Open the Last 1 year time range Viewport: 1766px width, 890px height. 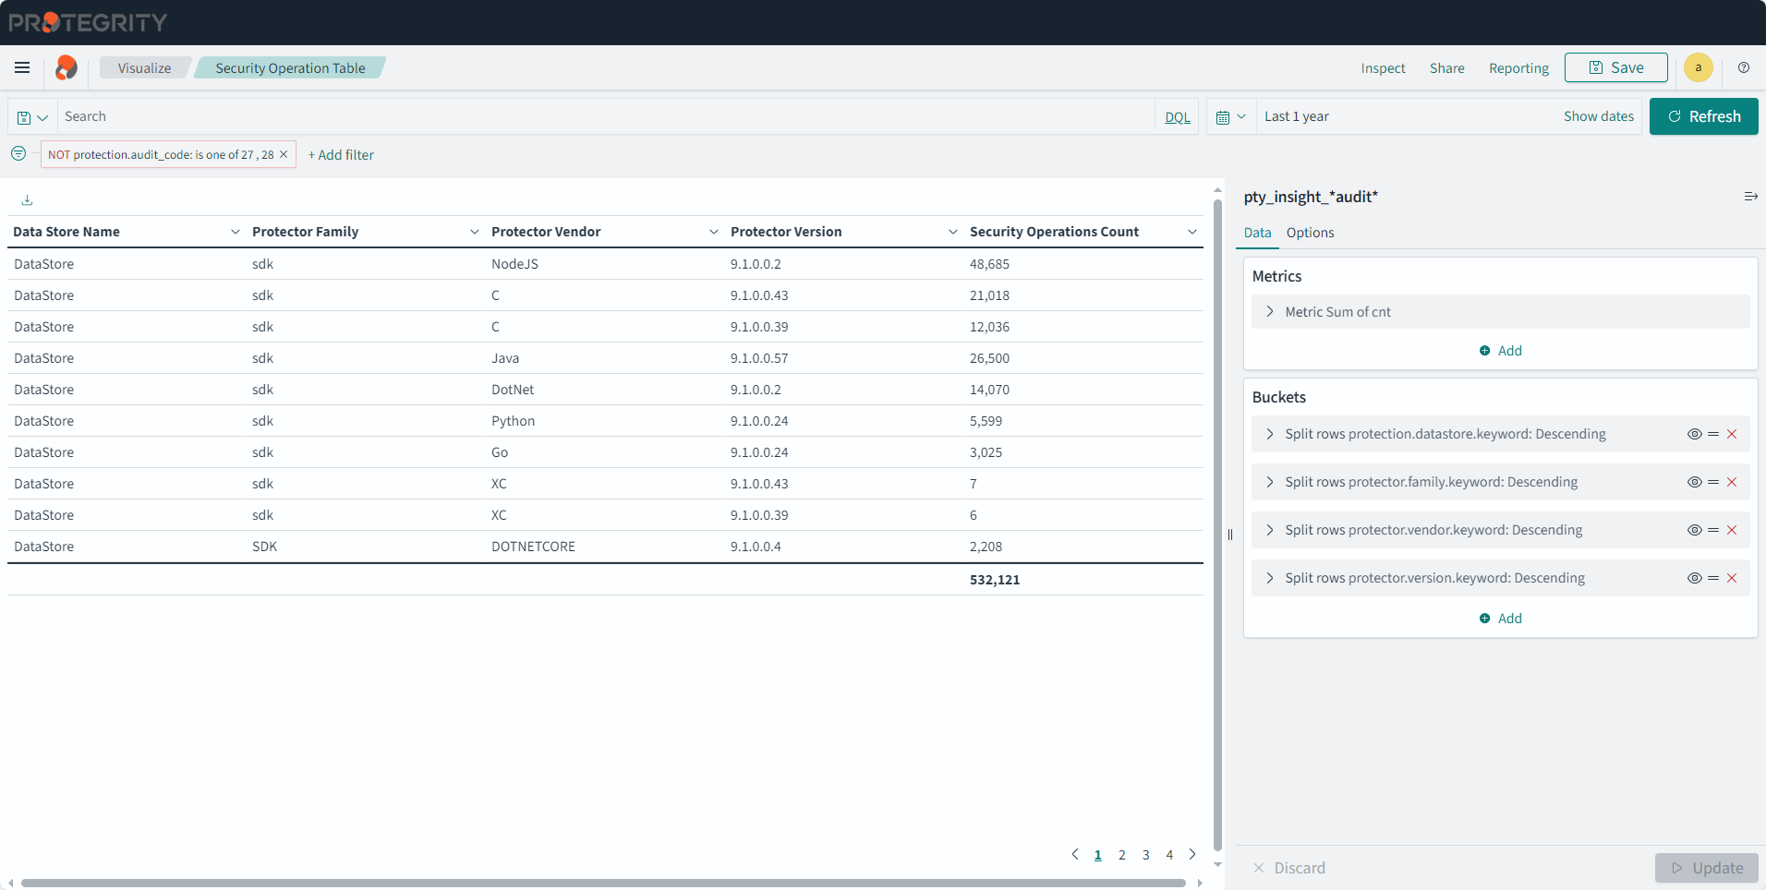1296,116
